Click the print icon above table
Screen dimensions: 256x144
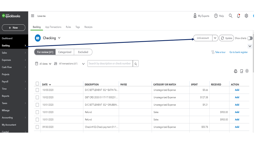[x=235, y=71]
